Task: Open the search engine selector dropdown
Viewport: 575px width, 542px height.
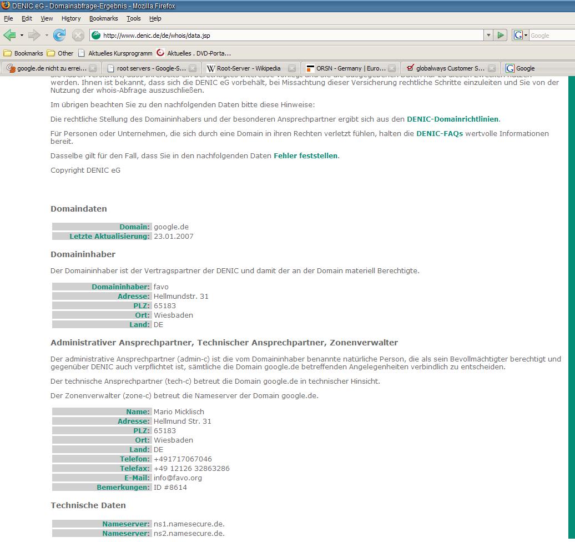Action: pos(526,36)
